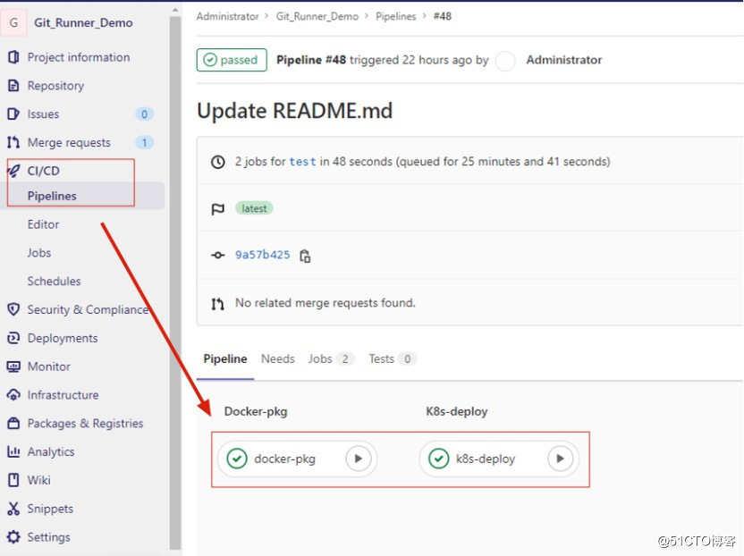Click the Project information icon
The width and height of the screenshot is (744, 556).
13,57
